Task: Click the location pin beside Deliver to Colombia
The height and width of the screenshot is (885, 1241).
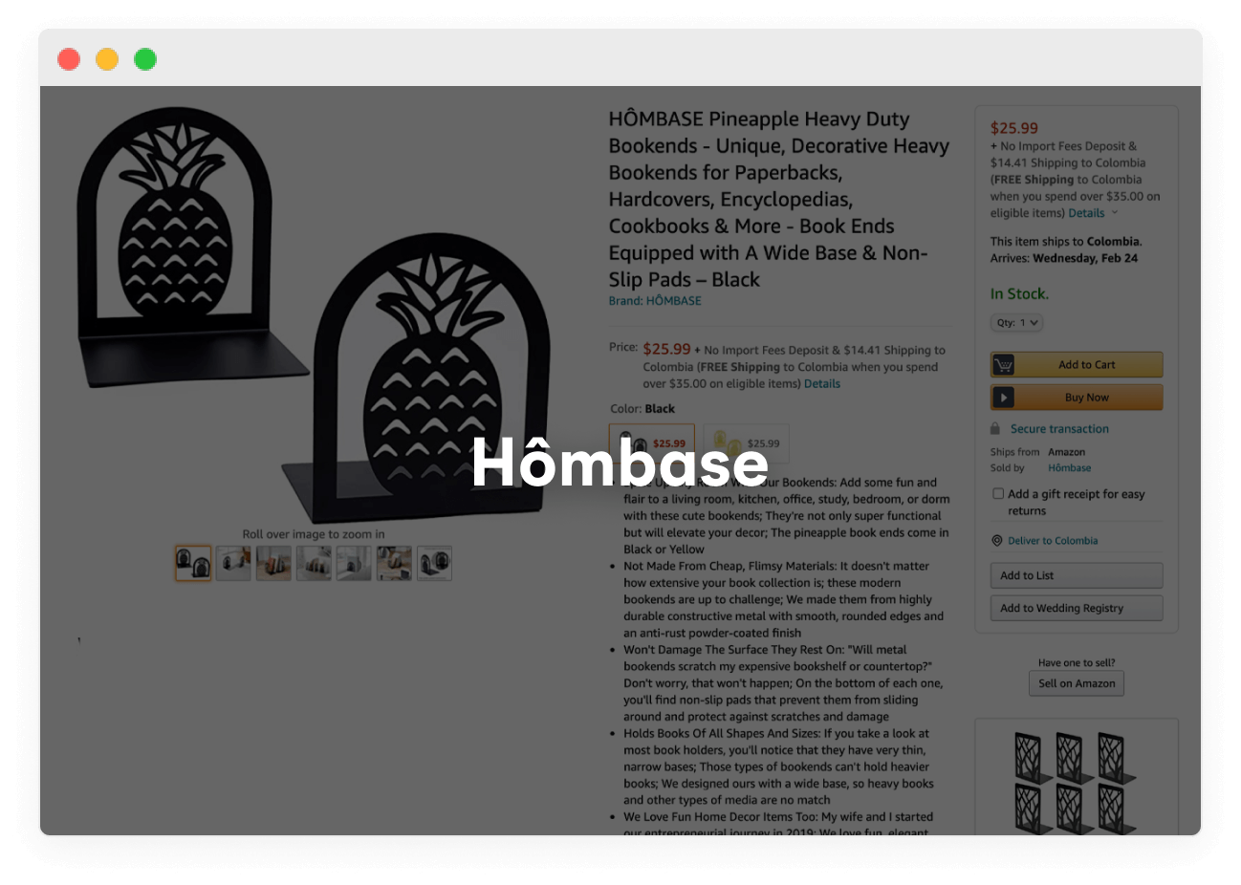Action: pyautogui.click(x=997, y=541)
